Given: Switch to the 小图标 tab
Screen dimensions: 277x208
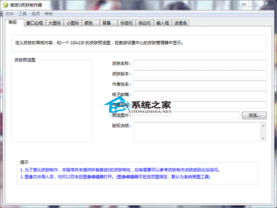Looking at the screenshot, I should pyautogui.click(x=73, y=23).
